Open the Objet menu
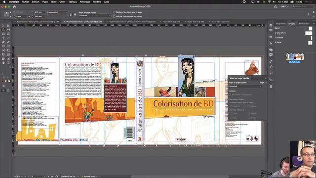This screenshot has height=178, width=316. point(62,2)
